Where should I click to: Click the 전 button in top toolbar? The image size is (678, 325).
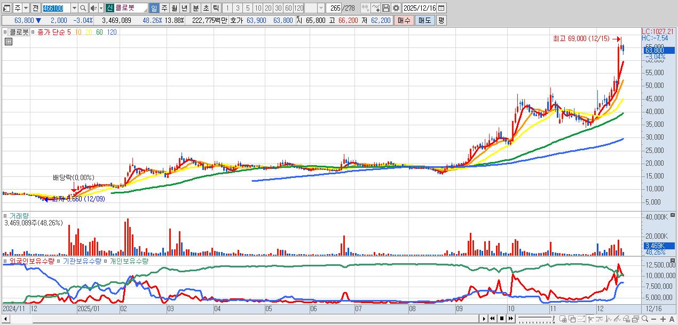(35, 8)
